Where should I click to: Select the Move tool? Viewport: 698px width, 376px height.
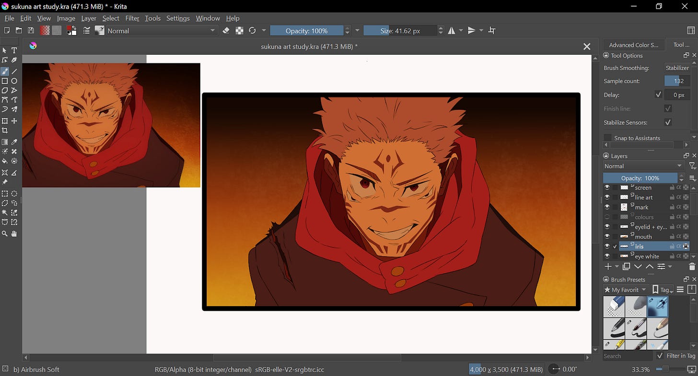pos(14,121)
